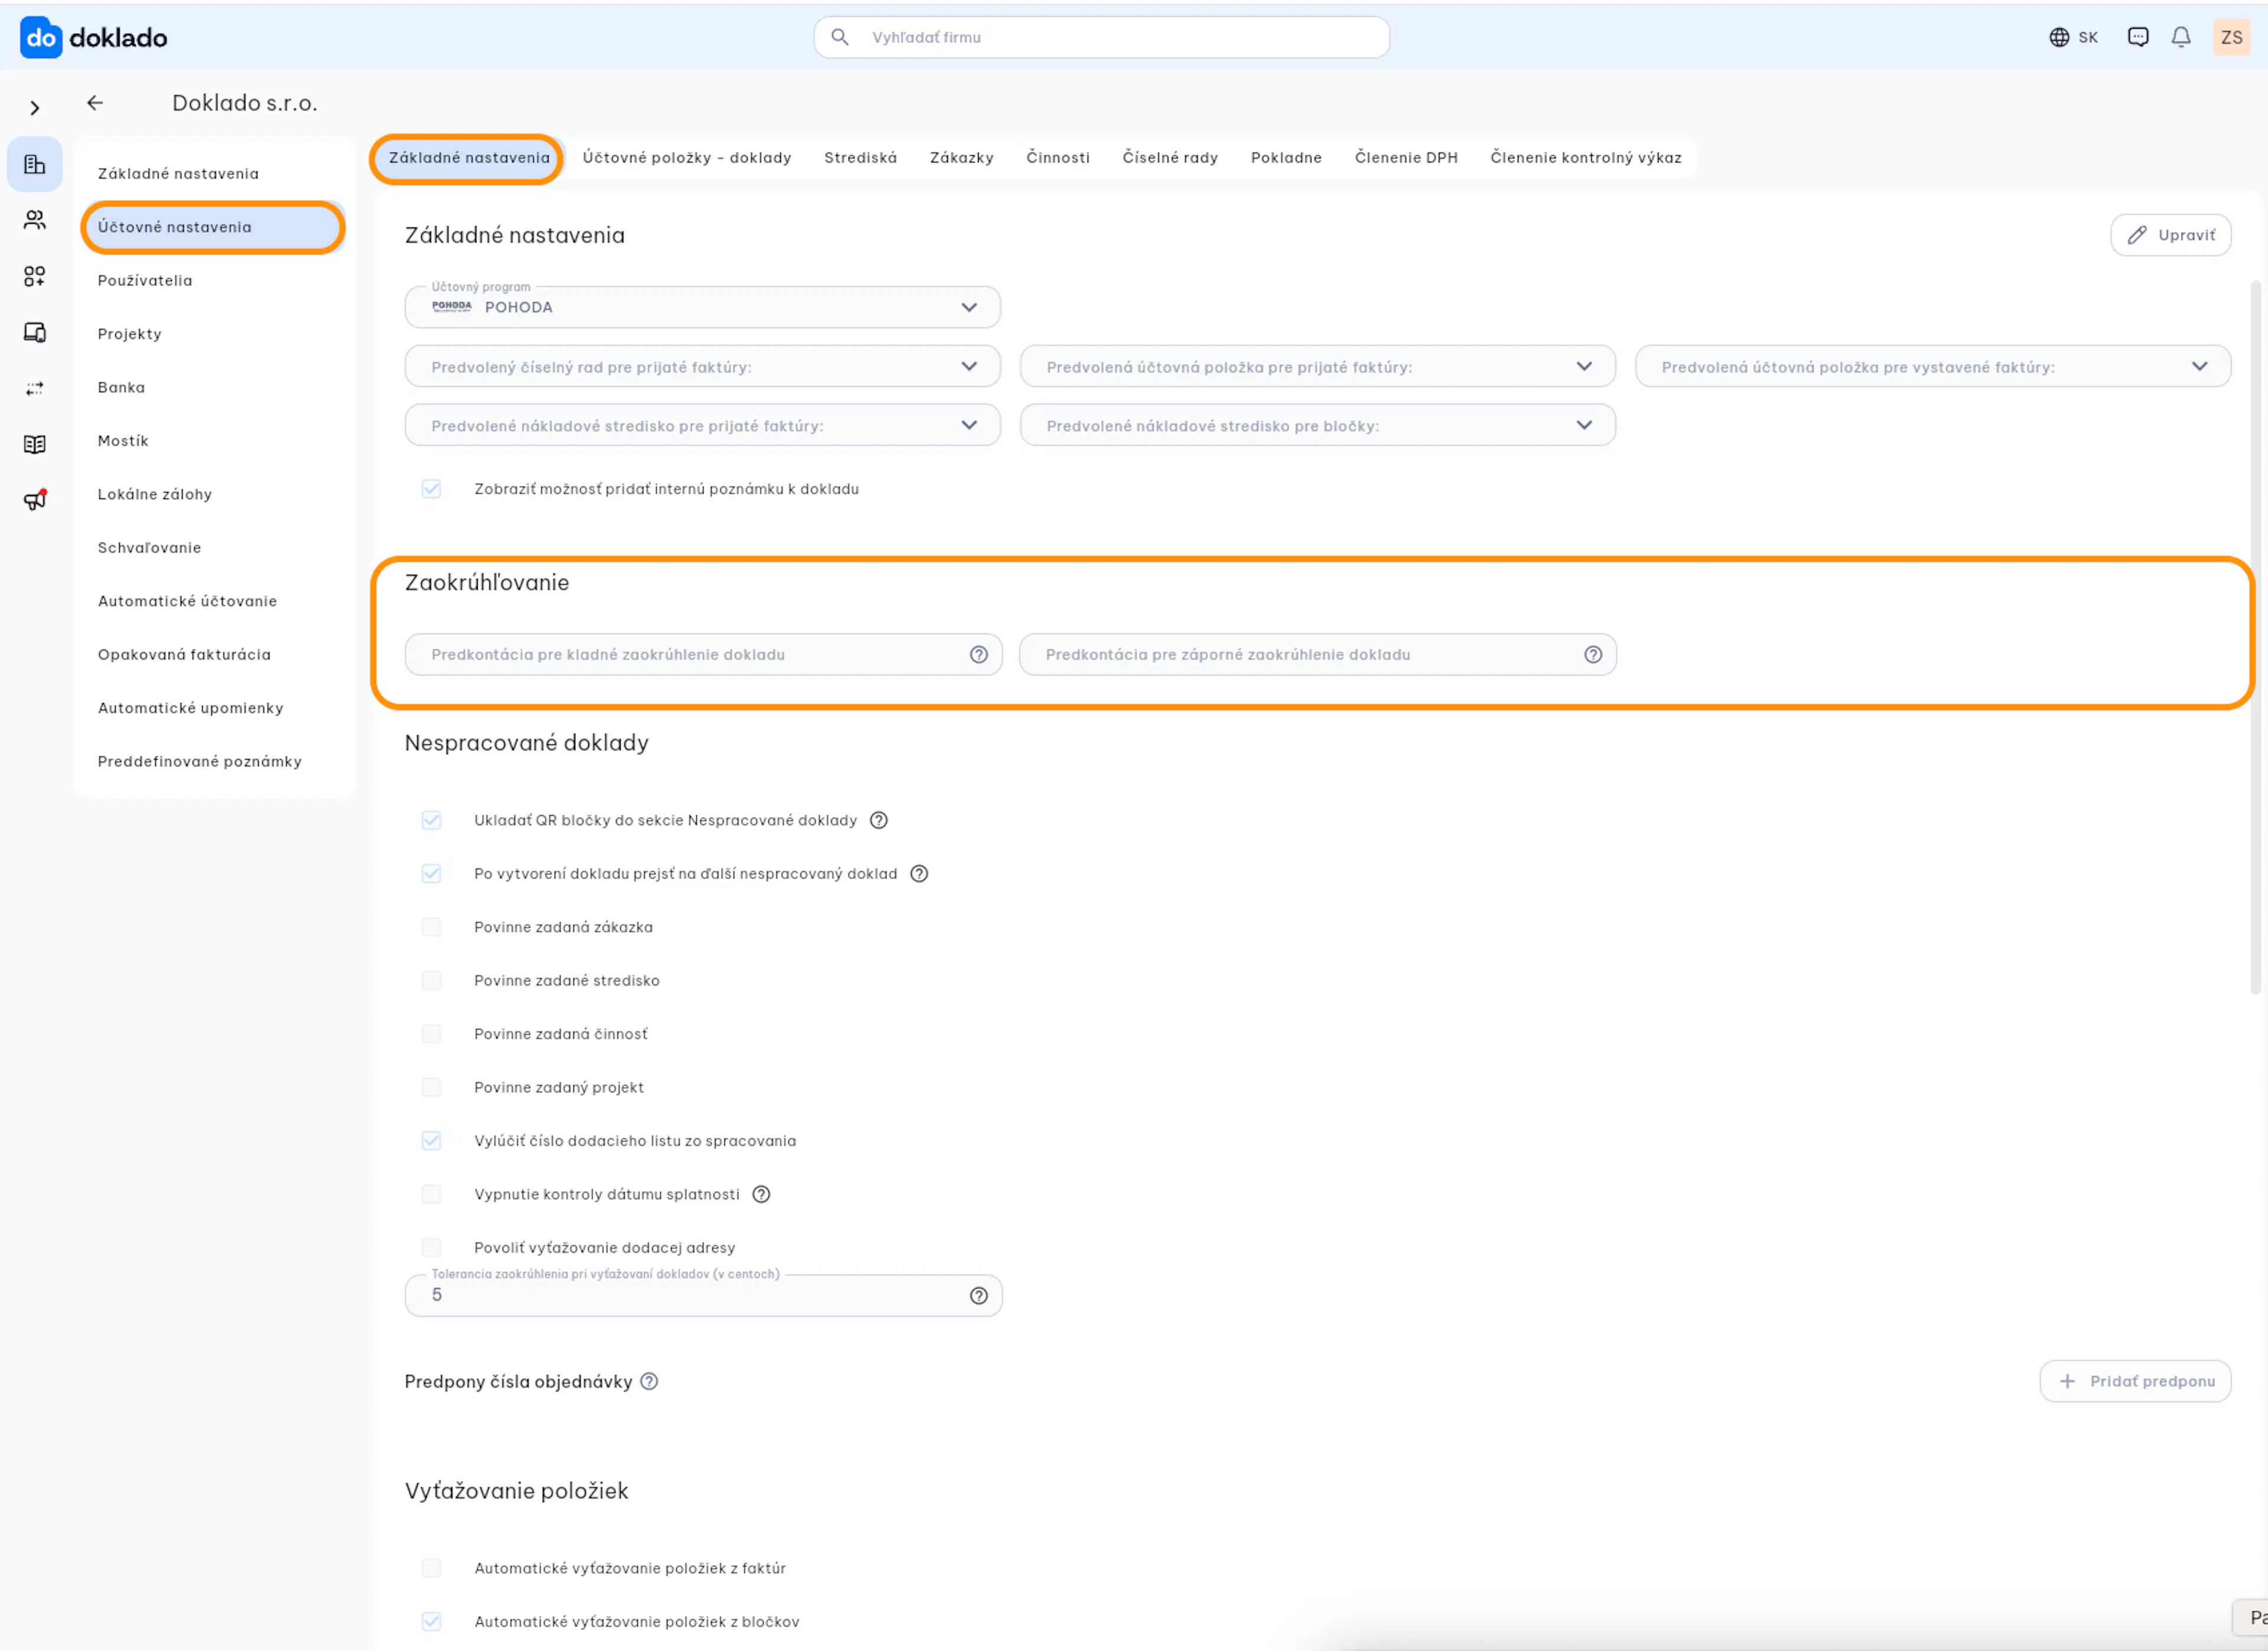Show help for Ukladať QR bločky option
The height and width of the screenshot is (1651, 2268).
point(879,820)
